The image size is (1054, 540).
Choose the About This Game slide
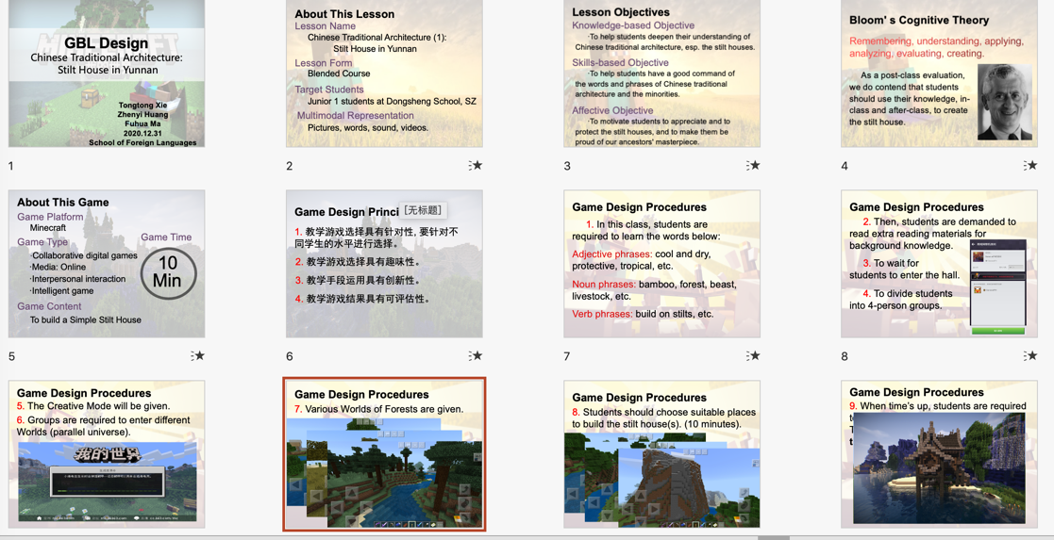[x=107, y=264]
